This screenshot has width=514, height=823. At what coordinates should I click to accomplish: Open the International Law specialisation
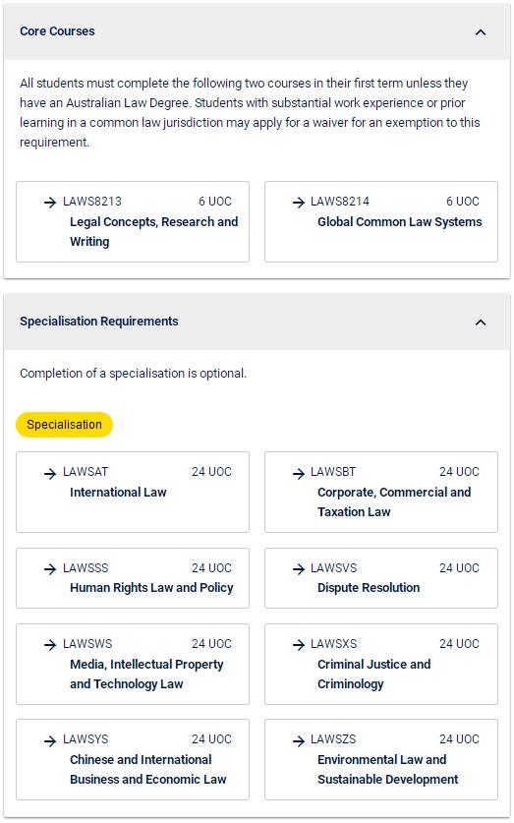tap(133, 492)
